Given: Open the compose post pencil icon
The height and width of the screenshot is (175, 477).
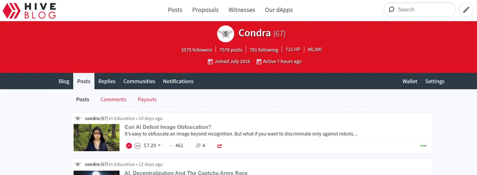Looking at the screenshot, I should (466, 10).
